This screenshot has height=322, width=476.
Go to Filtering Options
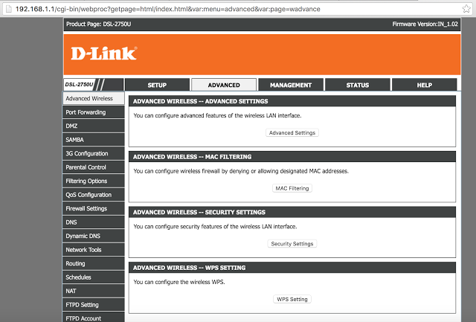94,181
